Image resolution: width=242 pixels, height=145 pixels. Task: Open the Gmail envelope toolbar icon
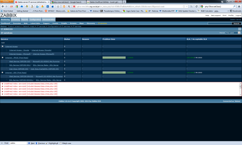[11, 6]
